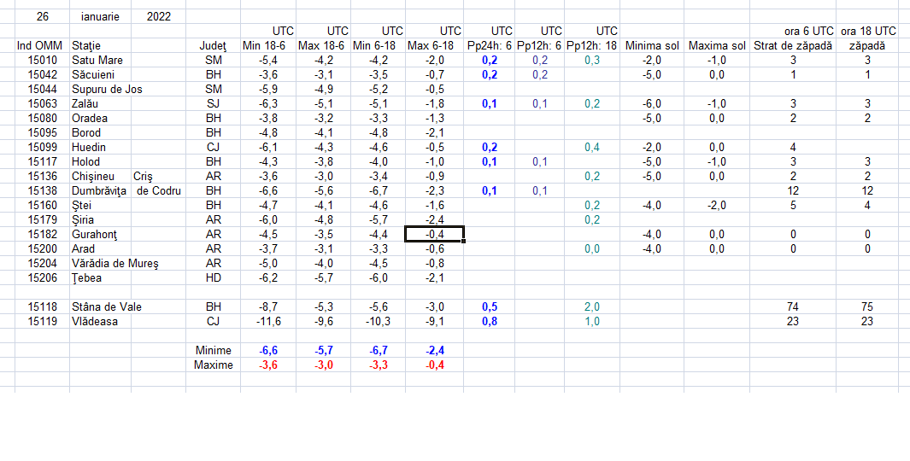Click the HD county cell for Ţebea

[x=213, y=277]
